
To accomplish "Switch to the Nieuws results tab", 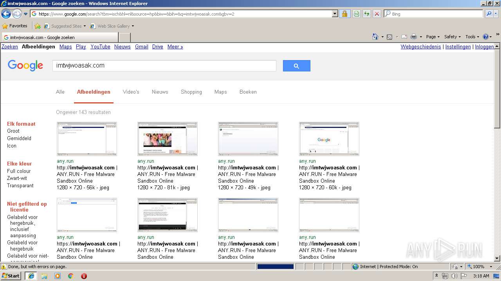I will point(160,92).
